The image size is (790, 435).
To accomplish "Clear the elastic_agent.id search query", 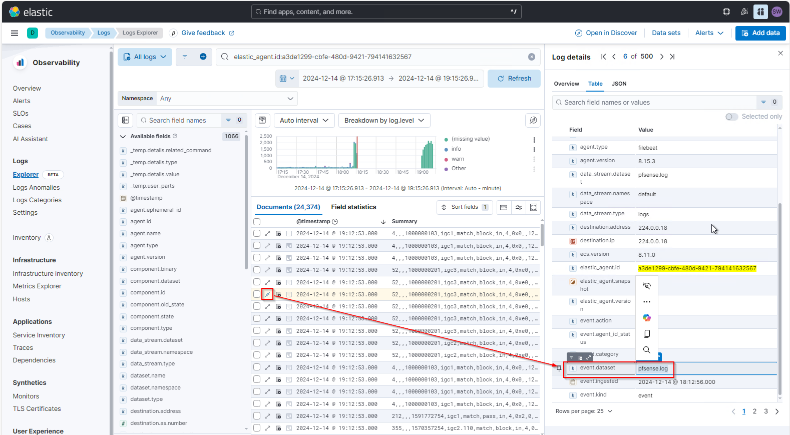I will (532, 57).
